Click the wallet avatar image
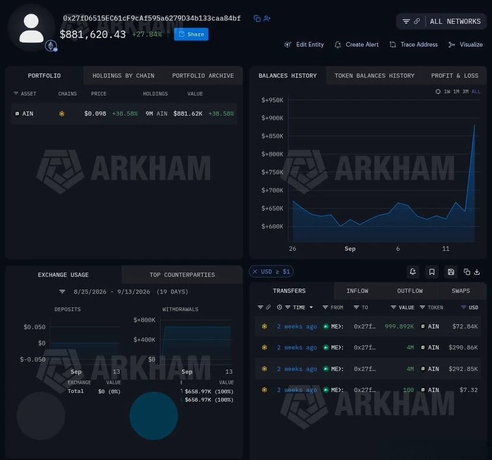 (x=31, y=29)
